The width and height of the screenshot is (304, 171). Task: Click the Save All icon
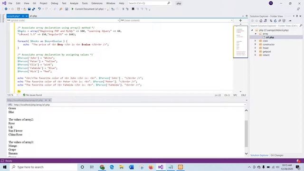coord(34,9)
